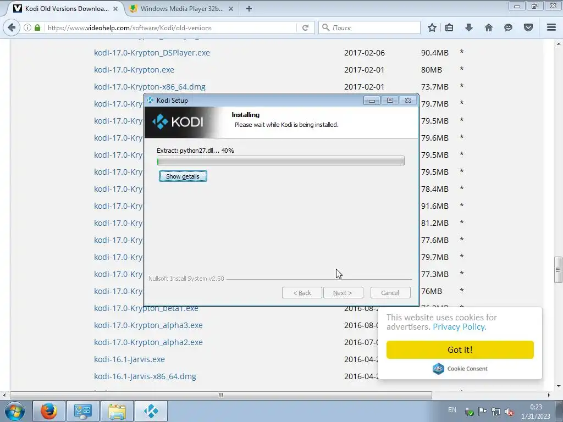Click the 73.7MB size value
The image size is (563, 422).
(x=435, y=87)
